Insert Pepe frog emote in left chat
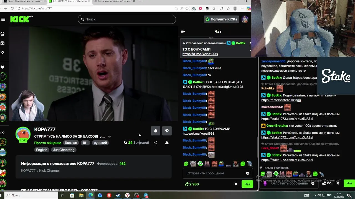Image resolution: width=355 pixels, height=199 pixels. click(221, 164)
